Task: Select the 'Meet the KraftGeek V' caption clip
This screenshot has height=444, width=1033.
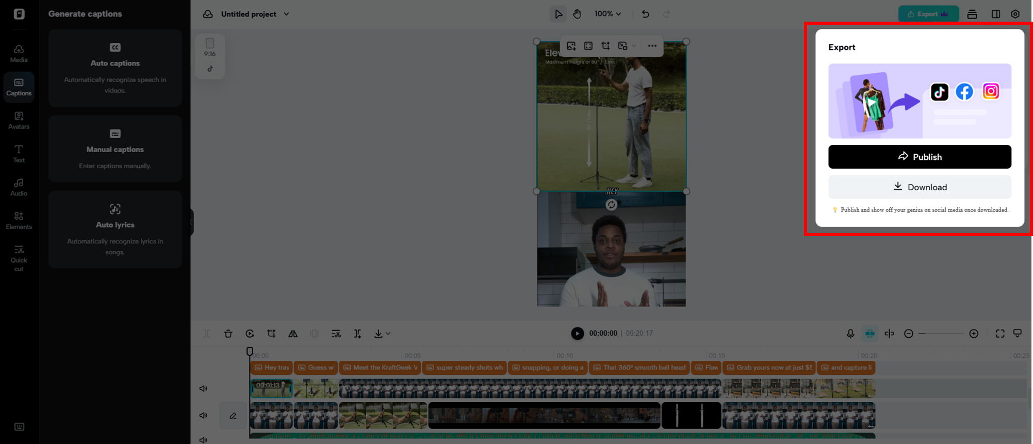Action: pyautogui.click(x=380, y=368)
